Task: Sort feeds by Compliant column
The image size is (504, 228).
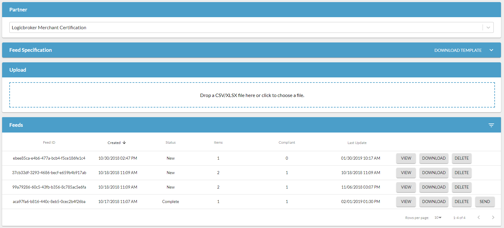Action: (286, 142)
